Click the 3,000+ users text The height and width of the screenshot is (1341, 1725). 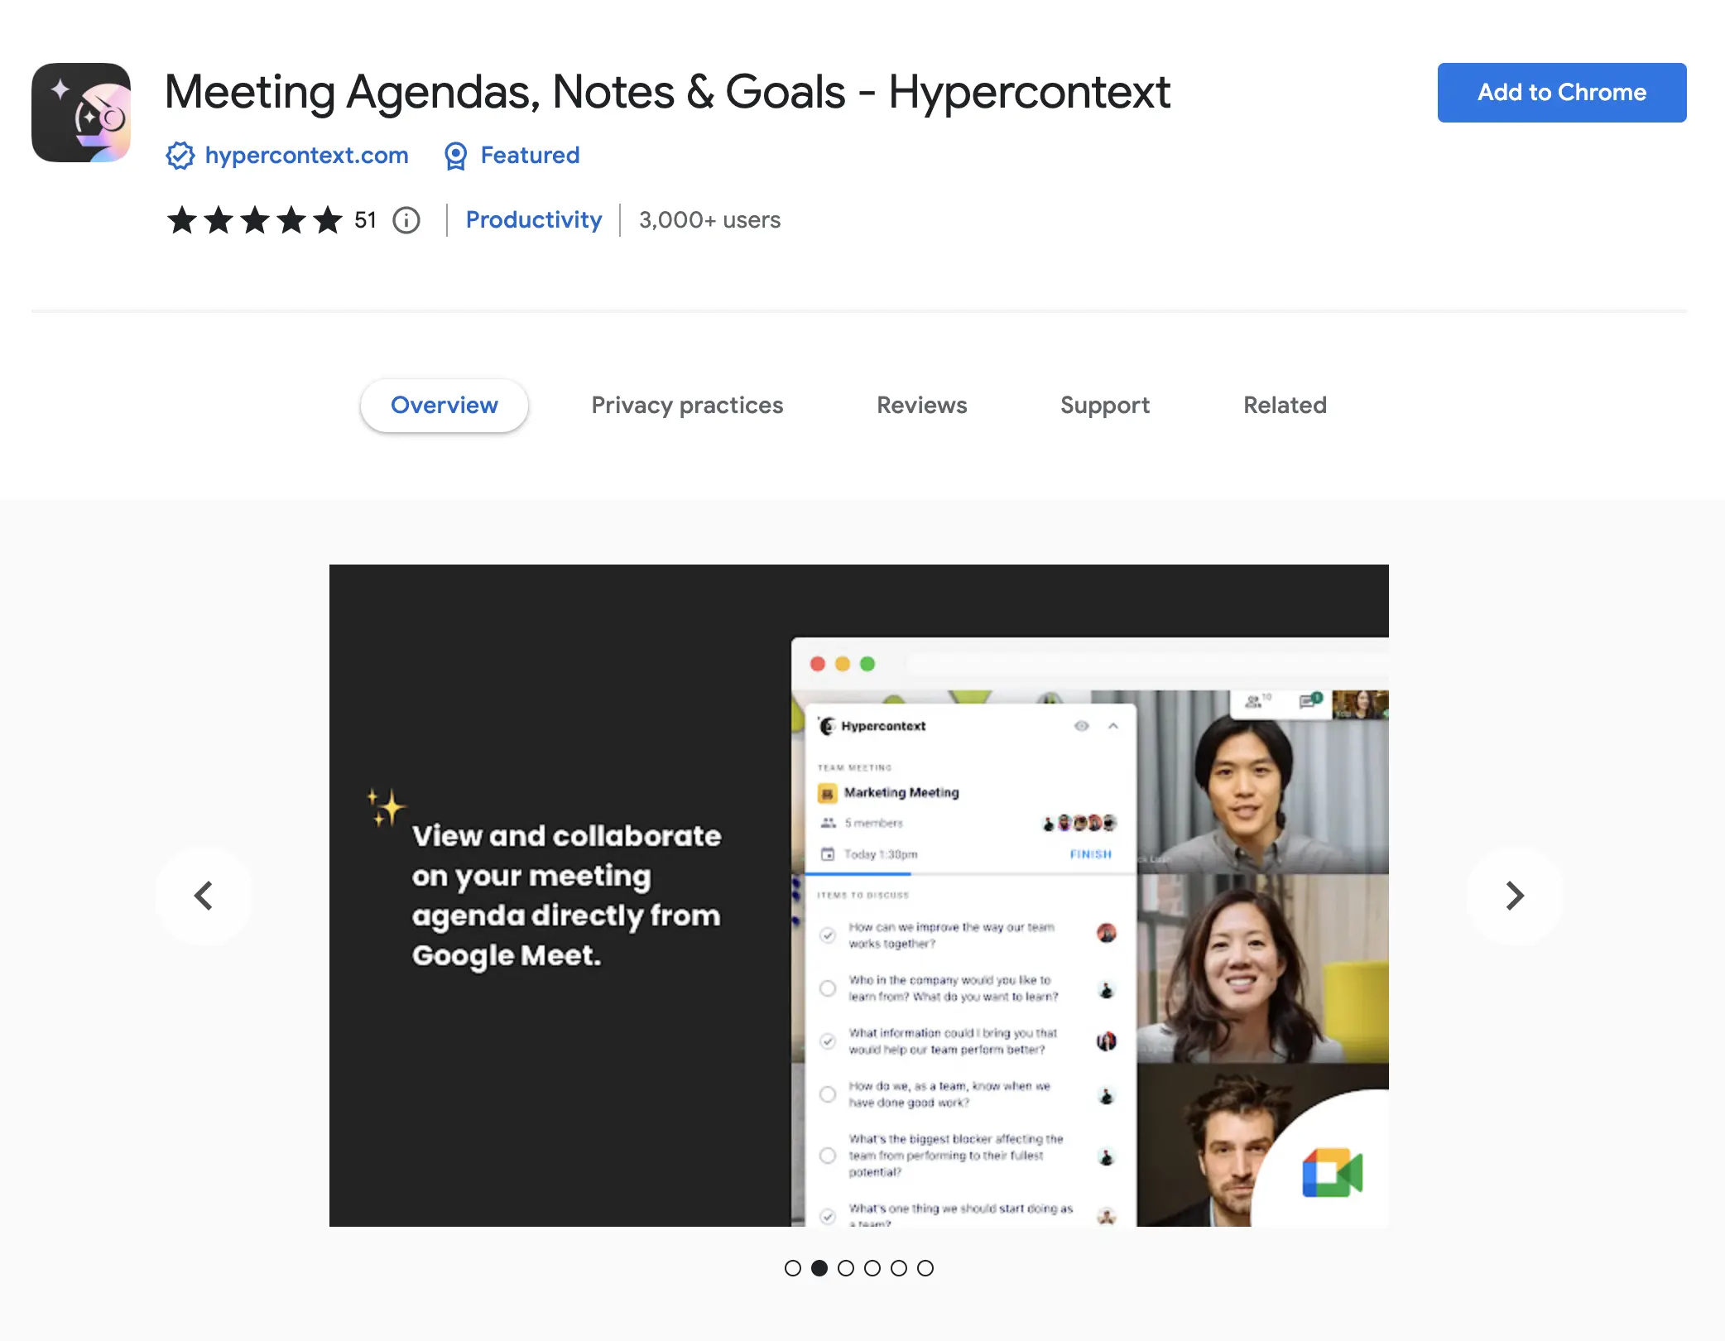[x=710, y=220]
